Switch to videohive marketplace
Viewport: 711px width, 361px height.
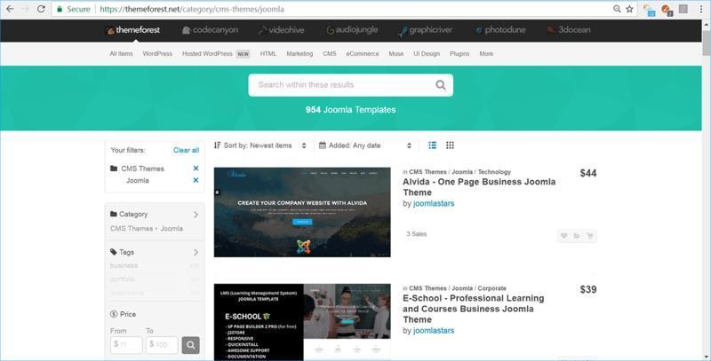point(281,30)
